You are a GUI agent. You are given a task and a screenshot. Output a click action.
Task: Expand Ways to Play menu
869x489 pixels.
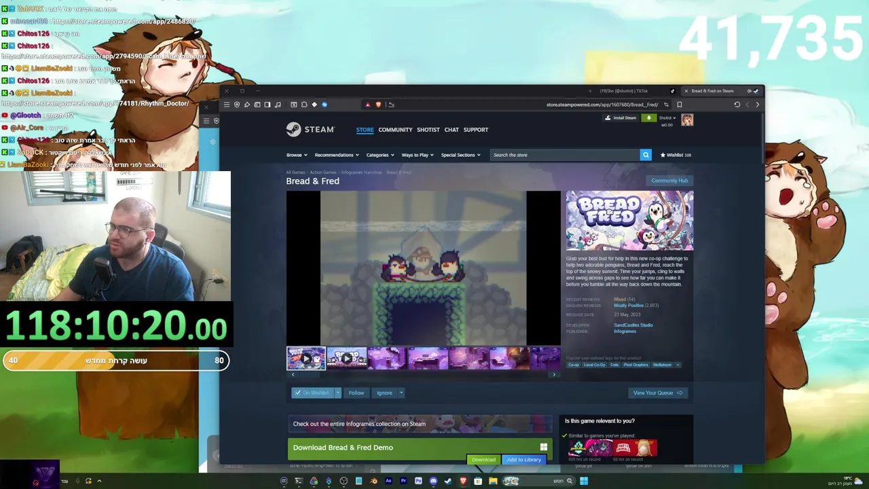click(x=418, y=155)
